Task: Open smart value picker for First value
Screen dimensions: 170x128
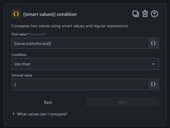Action: [x=153, y=43]
